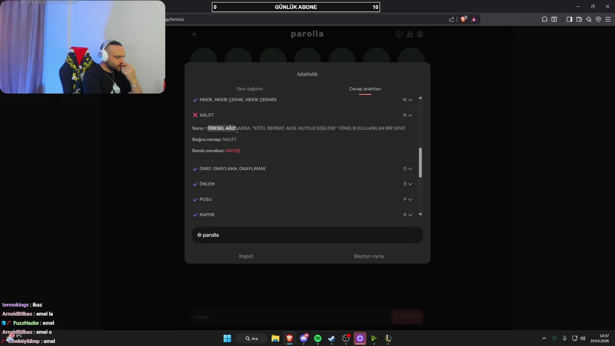Expand the MEKİK, MEKİK ÇEKME row chevron
The height and width of the screenshot is (346, 615).
[410, 100]
